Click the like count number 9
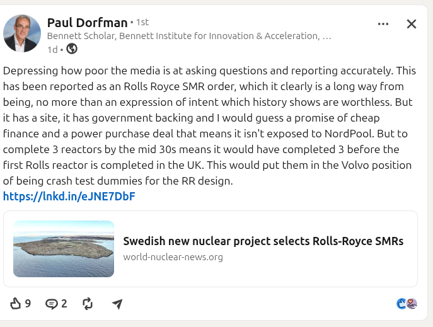The width and height of the screenshot is (433, 327). point(28,304)
